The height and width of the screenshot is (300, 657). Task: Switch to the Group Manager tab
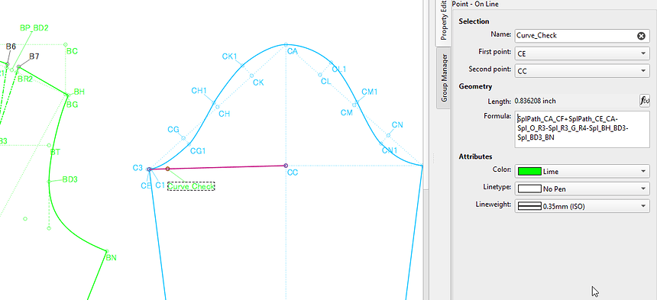pos(443,78)
